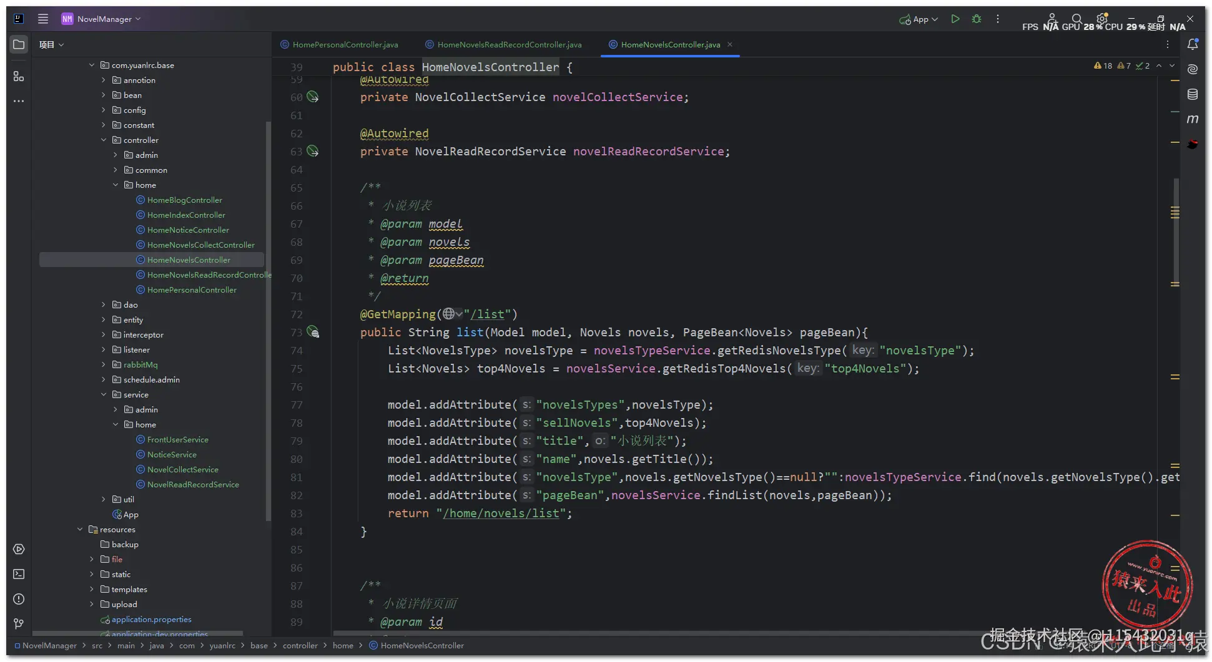Switch to HomeNovelsReadRecordController.java tab

click(503, 44)
